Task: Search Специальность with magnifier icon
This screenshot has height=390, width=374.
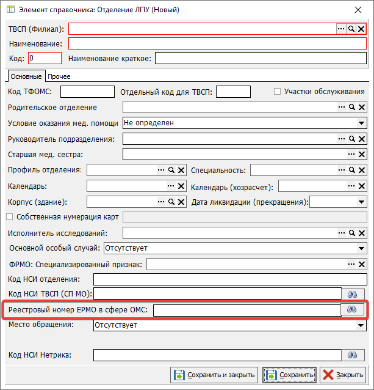Action: click(x=352, y=170)
